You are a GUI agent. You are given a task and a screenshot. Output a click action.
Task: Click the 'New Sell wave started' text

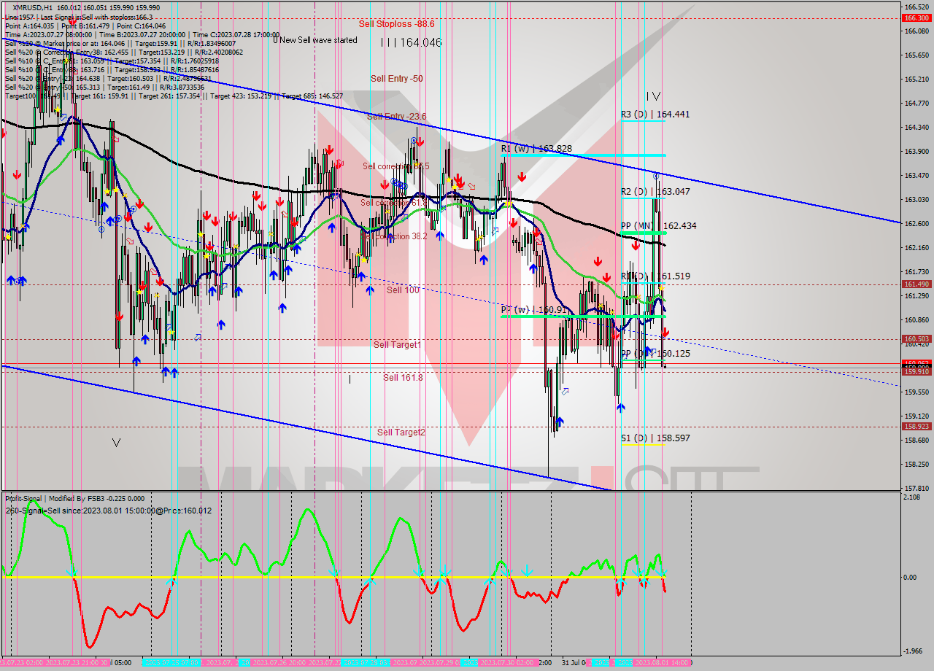(x=318, y=40)
